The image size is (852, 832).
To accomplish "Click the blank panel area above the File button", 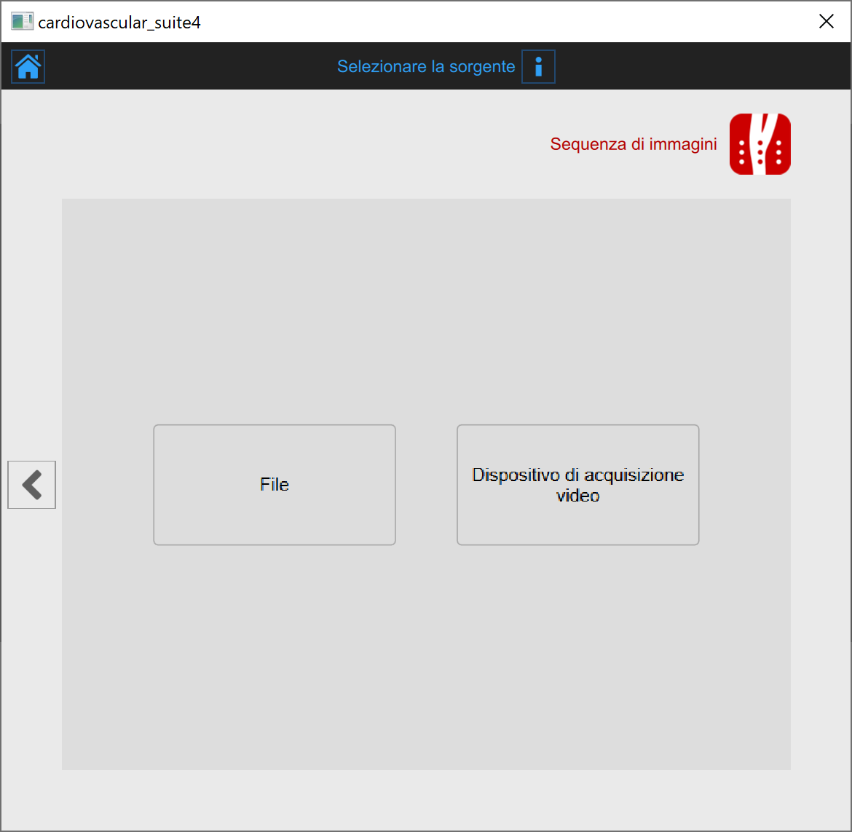I will tap(275, 313).
